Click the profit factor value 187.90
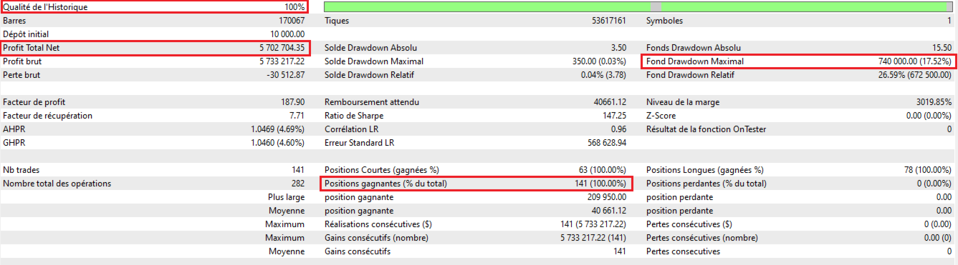Viewport: 958px width, 265px height. pyautogui.click(x=293, y=102)
